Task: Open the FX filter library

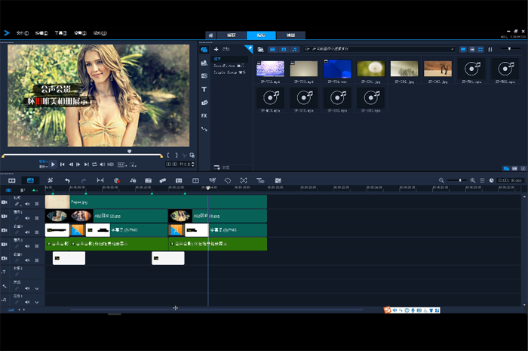Action: [x=204, y=115]
